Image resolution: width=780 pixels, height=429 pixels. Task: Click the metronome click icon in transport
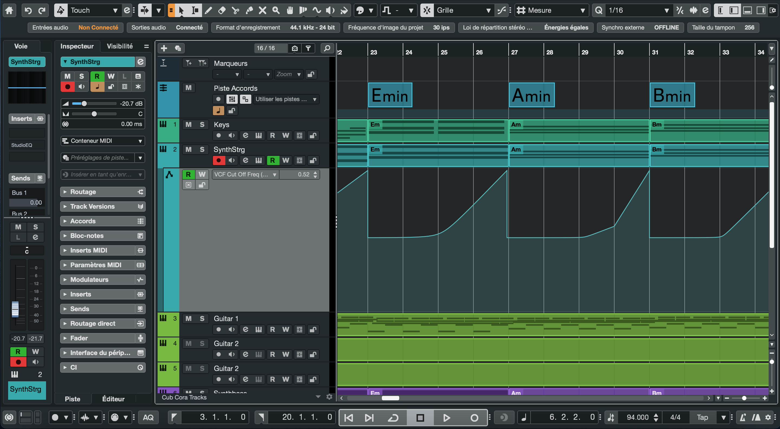tap(743, 418)
